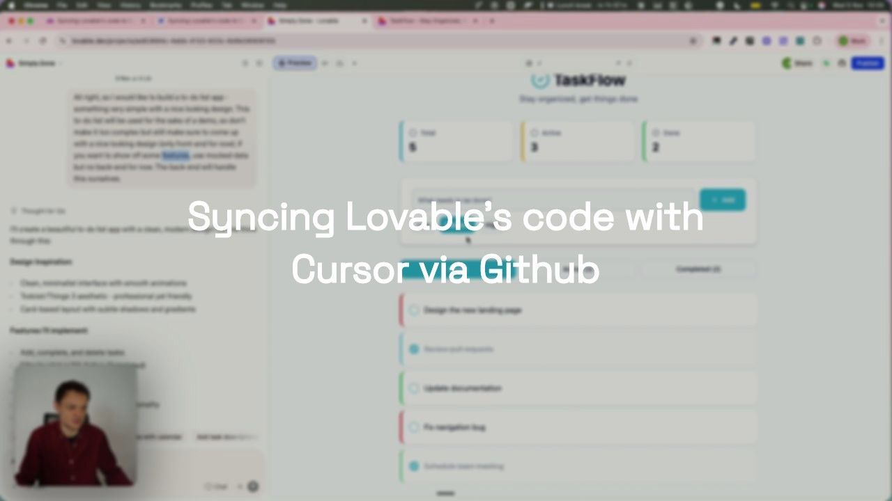
Task: Show the Completed (2) filter
Action: coord(698,269)
